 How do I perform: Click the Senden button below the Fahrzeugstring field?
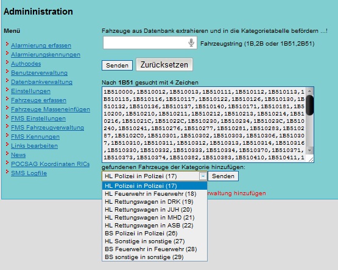117,65
